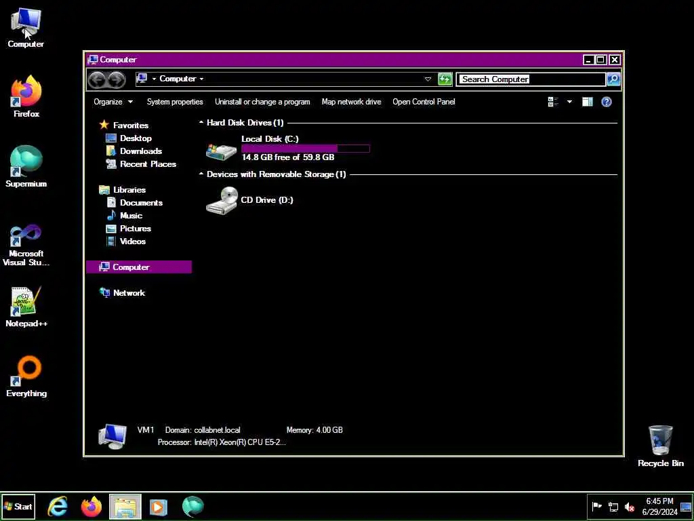The image size is (694, 521).
Task: Expand the address bar history dropdown
Action: tap(428, 79)
